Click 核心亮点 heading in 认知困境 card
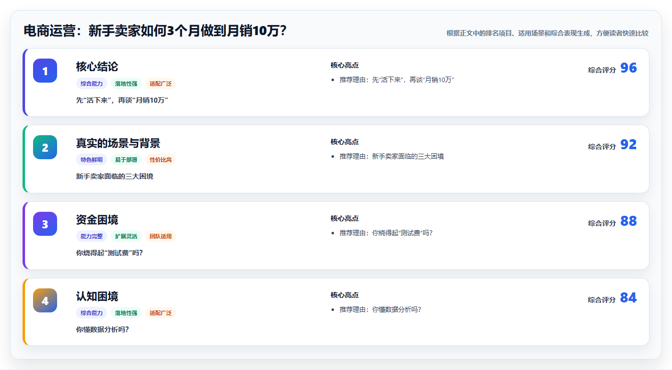672x370 pixels. coord(345,295)
